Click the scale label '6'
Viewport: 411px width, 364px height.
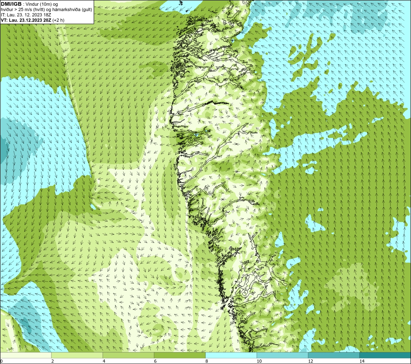coord(155,361)
